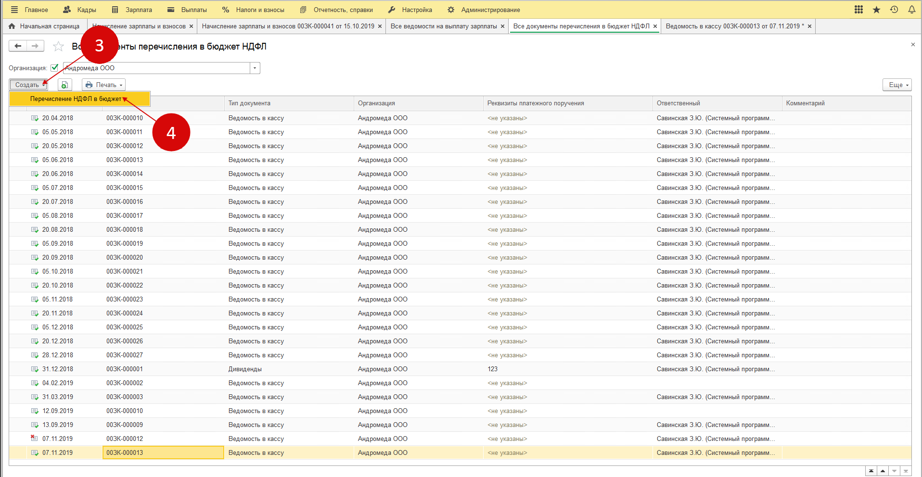The width and height of the screenshot is (922, 477).
Task: Open the Еще dropdown menu
Action: tap(897, 85)
